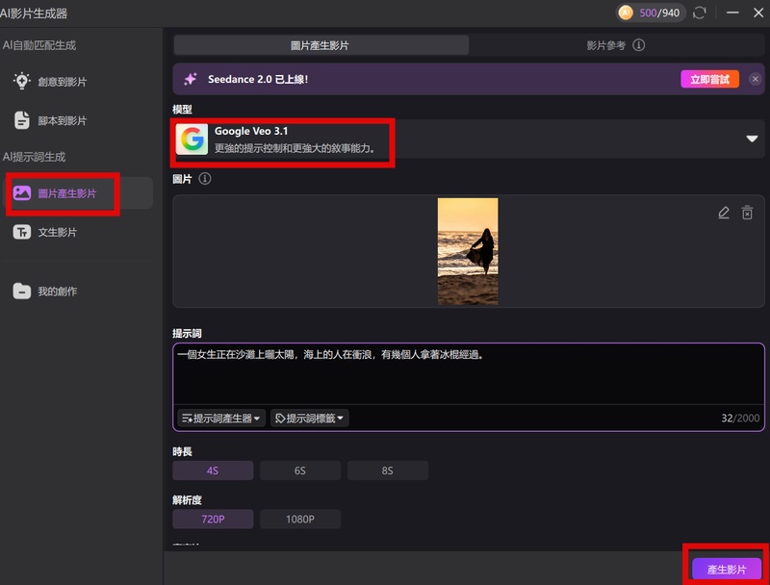Image resolution: width=770 pixels, height=585 pixels.
Task: Select 6S video duration
Action: pyautogui.click(x=300, y=471)
